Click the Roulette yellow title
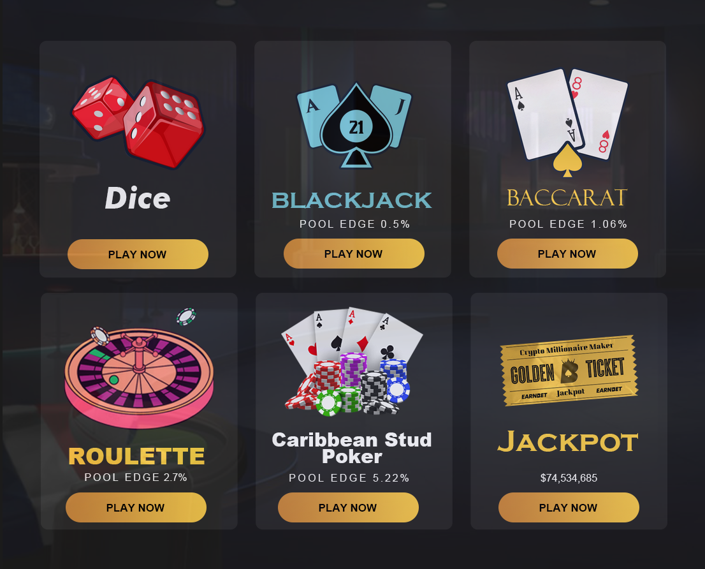This screenshot has height=569, width=705. click(x=136, y=456)
